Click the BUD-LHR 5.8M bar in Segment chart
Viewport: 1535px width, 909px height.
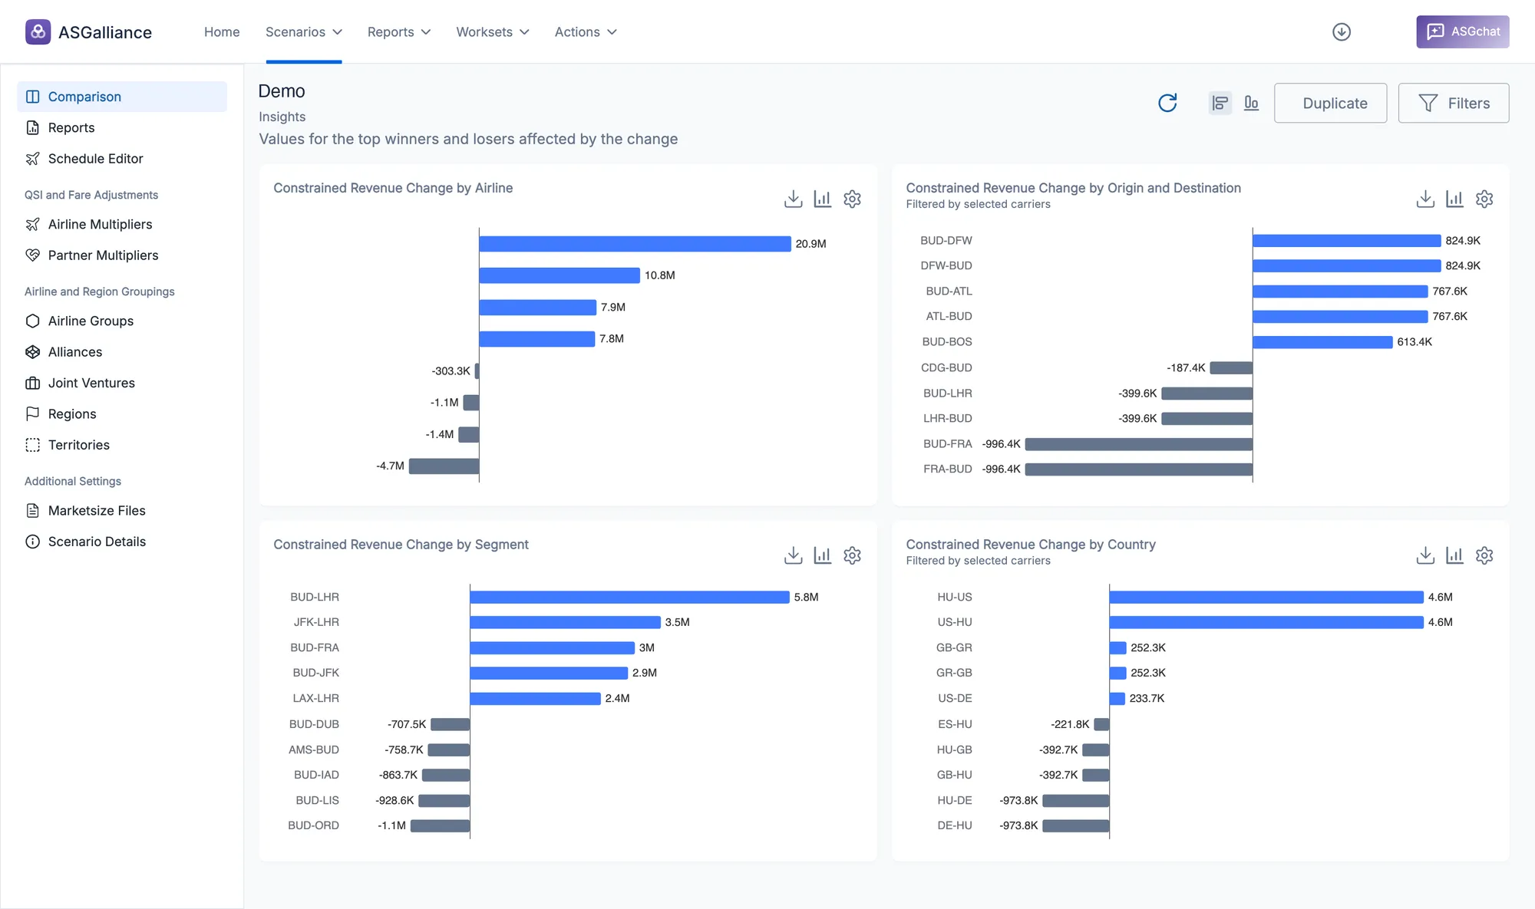tap(629, 597)
